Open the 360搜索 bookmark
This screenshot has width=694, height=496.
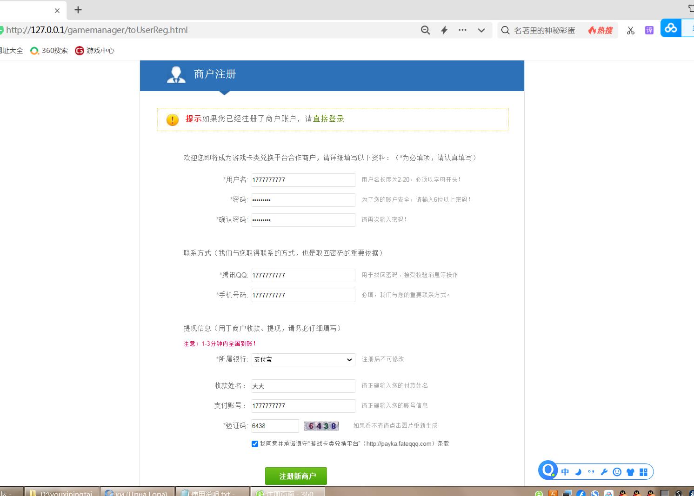[x=49, y=51]
